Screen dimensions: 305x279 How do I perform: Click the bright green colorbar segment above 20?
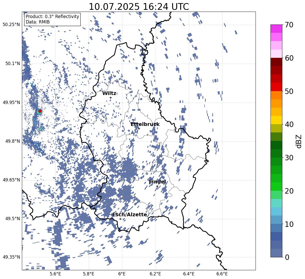click(276, 186)
